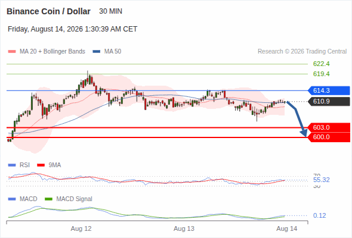352x238 pixels.
Task: Click the red 600.0 support price tag
Action: pyautogui.click(x=329, y=137)
